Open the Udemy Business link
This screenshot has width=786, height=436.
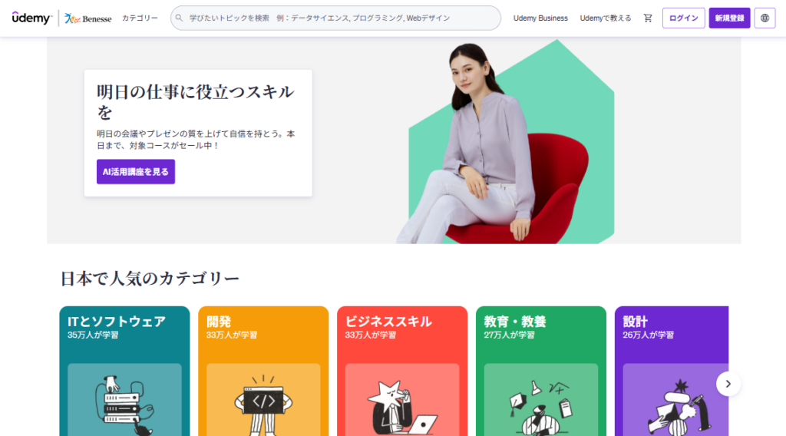pos(540,18)
